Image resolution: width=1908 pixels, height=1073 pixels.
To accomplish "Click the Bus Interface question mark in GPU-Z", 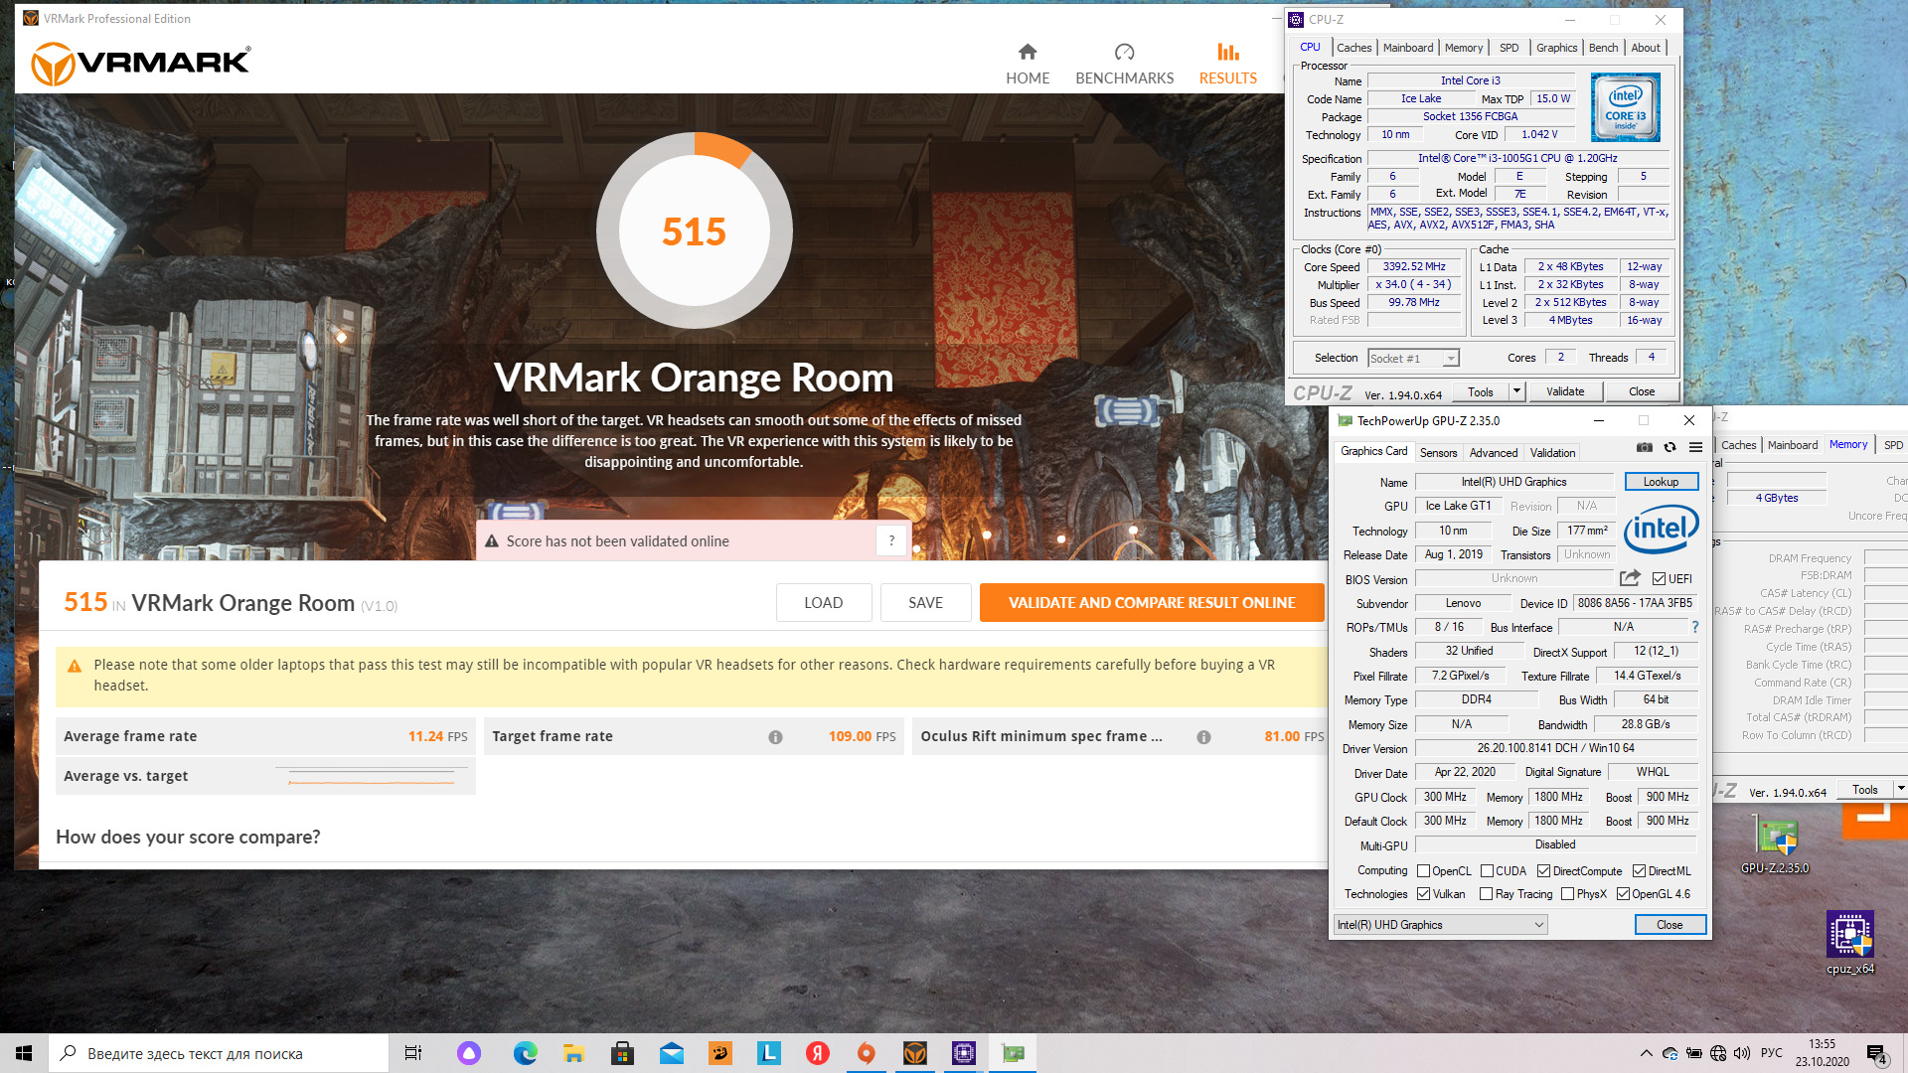I will tap(1694, 627).
